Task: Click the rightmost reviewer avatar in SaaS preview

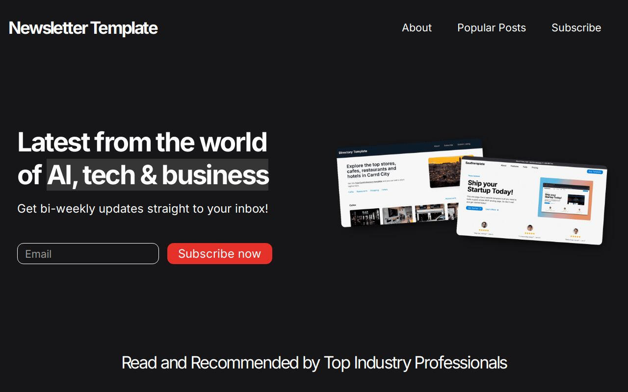Action: coord(576,231)
